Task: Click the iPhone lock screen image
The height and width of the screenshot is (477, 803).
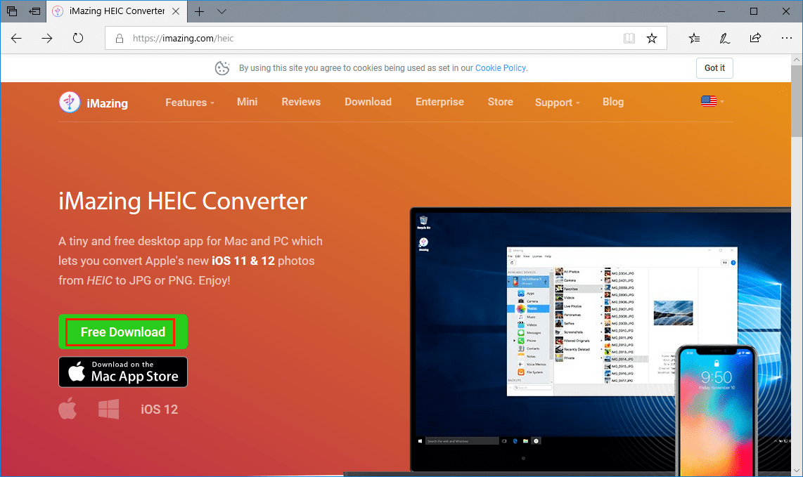Action: (x=717, y=412)
